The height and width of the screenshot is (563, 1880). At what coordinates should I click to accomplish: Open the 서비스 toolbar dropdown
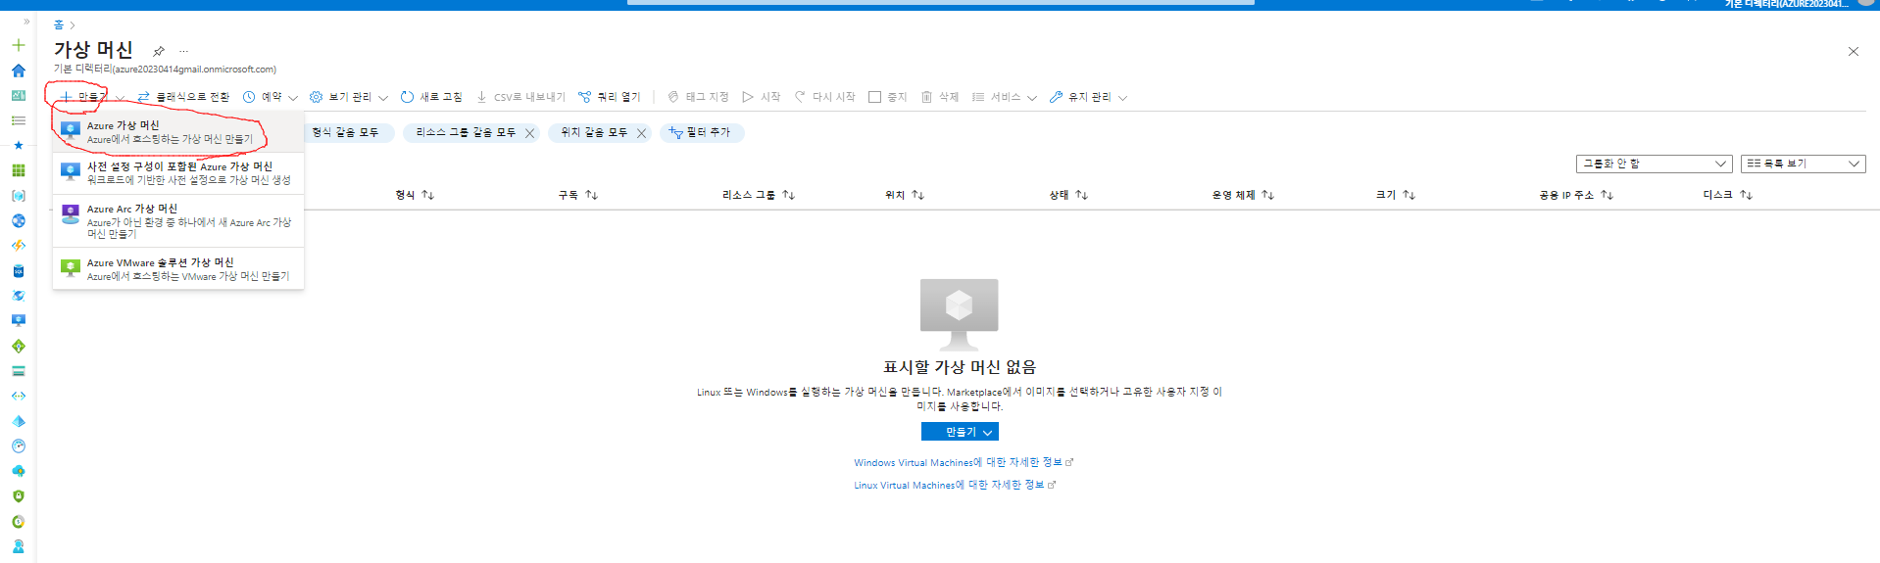1005,97
